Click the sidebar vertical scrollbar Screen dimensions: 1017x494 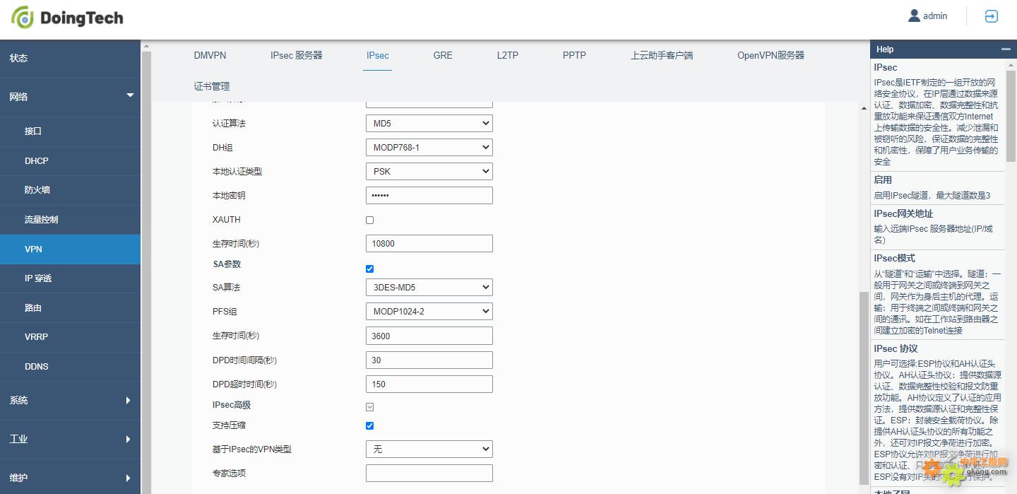tap(146, 272)
